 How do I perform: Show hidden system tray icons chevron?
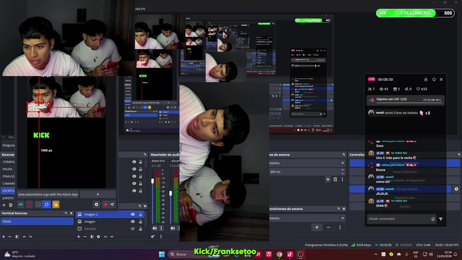tap(376, 254)
